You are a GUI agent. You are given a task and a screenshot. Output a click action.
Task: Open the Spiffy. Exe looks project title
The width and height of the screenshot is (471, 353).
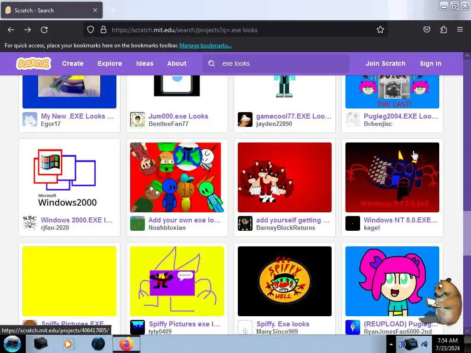click(x=283, y=324)
